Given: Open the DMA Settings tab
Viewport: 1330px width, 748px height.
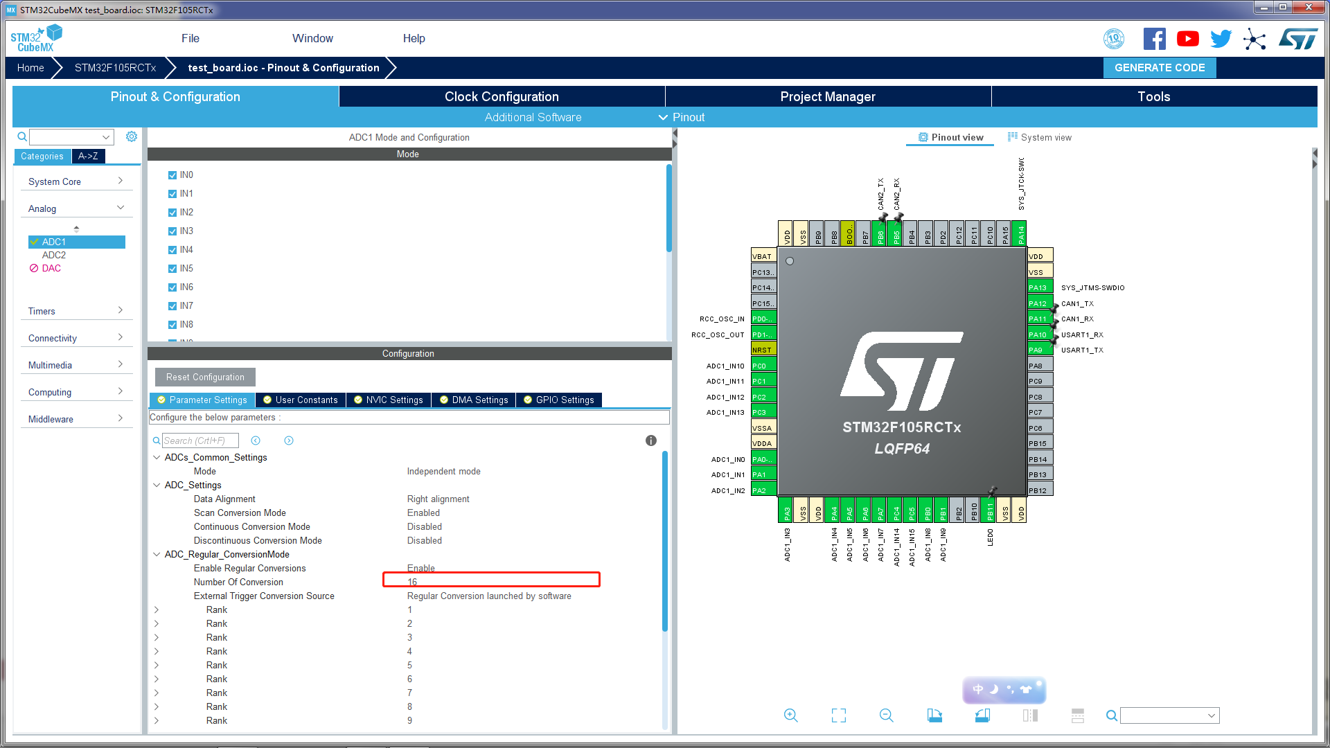Looking at the screenshot, I should click(474, 400).
